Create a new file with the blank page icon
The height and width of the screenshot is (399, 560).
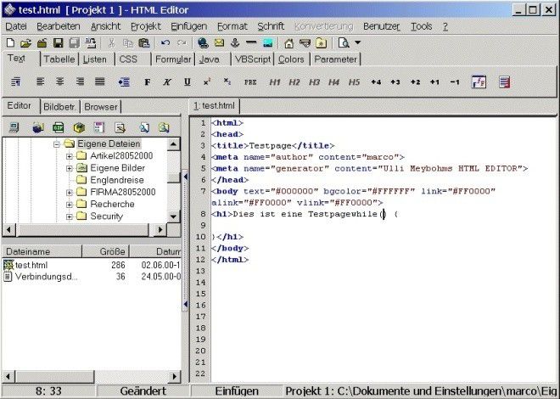11,43
